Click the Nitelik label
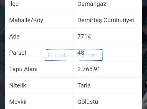The height and width of the screenshot is (109, 147). click(18, 85)
